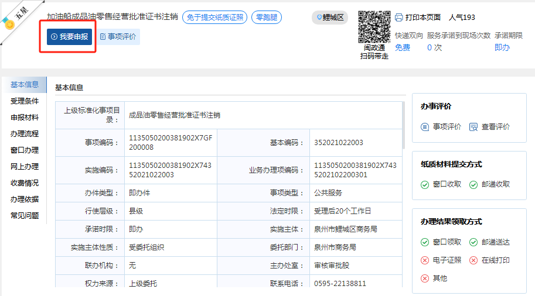This screenshot has height=296, width=535.
Task: Click red cross icon beside 电子证照
Action: (x=425, y=260)
